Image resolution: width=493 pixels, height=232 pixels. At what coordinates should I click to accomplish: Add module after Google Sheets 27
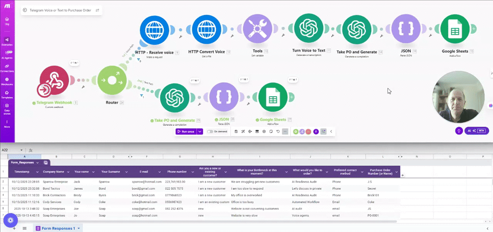tap(291, 97)
